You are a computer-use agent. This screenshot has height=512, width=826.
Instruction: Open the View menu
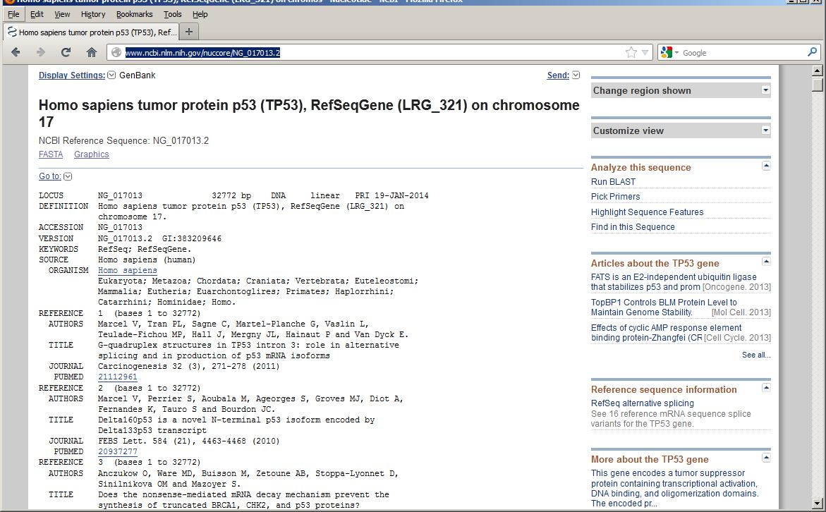(62, 14)
